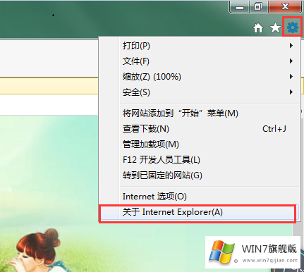The image size is (304, 272).
Task: Choose 关于 Internet Explorer(A)
Action: click(x=199, y=212)
